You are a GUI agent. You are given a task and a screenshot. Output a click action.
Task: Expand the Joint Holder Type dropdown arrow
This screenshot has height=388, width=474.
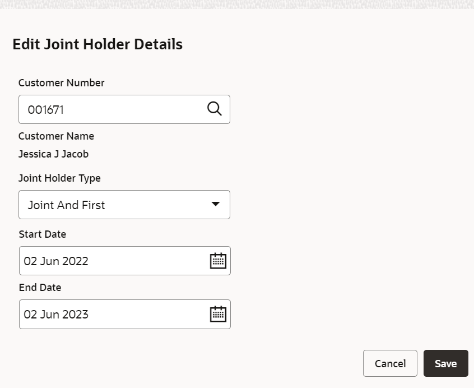pos(215,204)
